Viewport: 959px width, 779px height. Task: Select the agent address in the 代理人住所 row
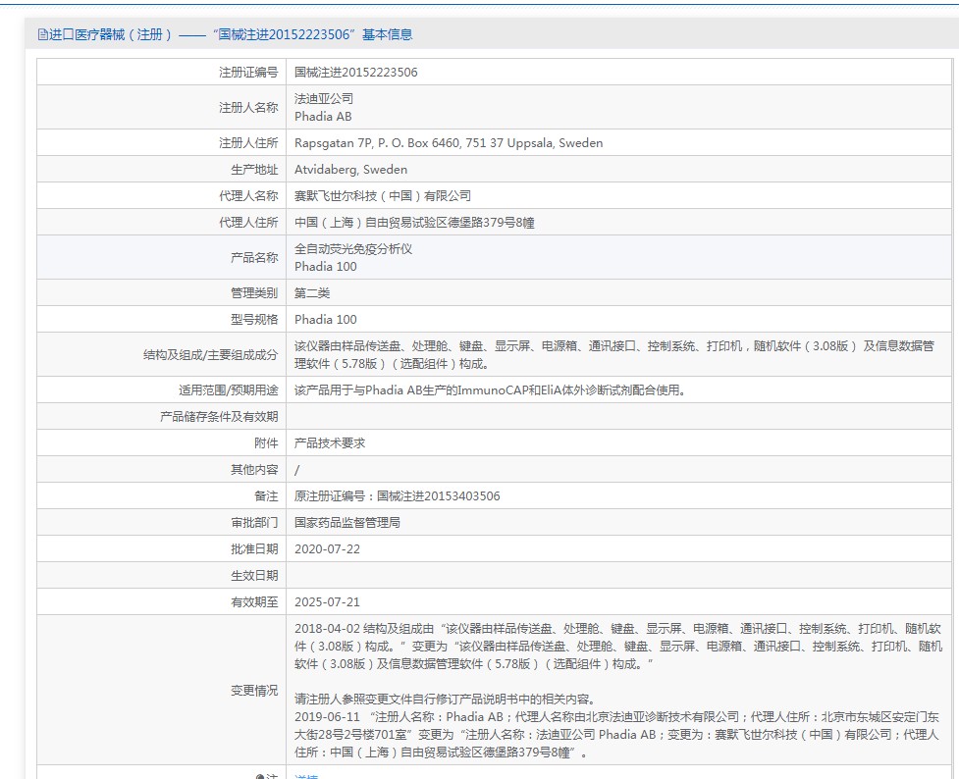(x=414, y=223)
